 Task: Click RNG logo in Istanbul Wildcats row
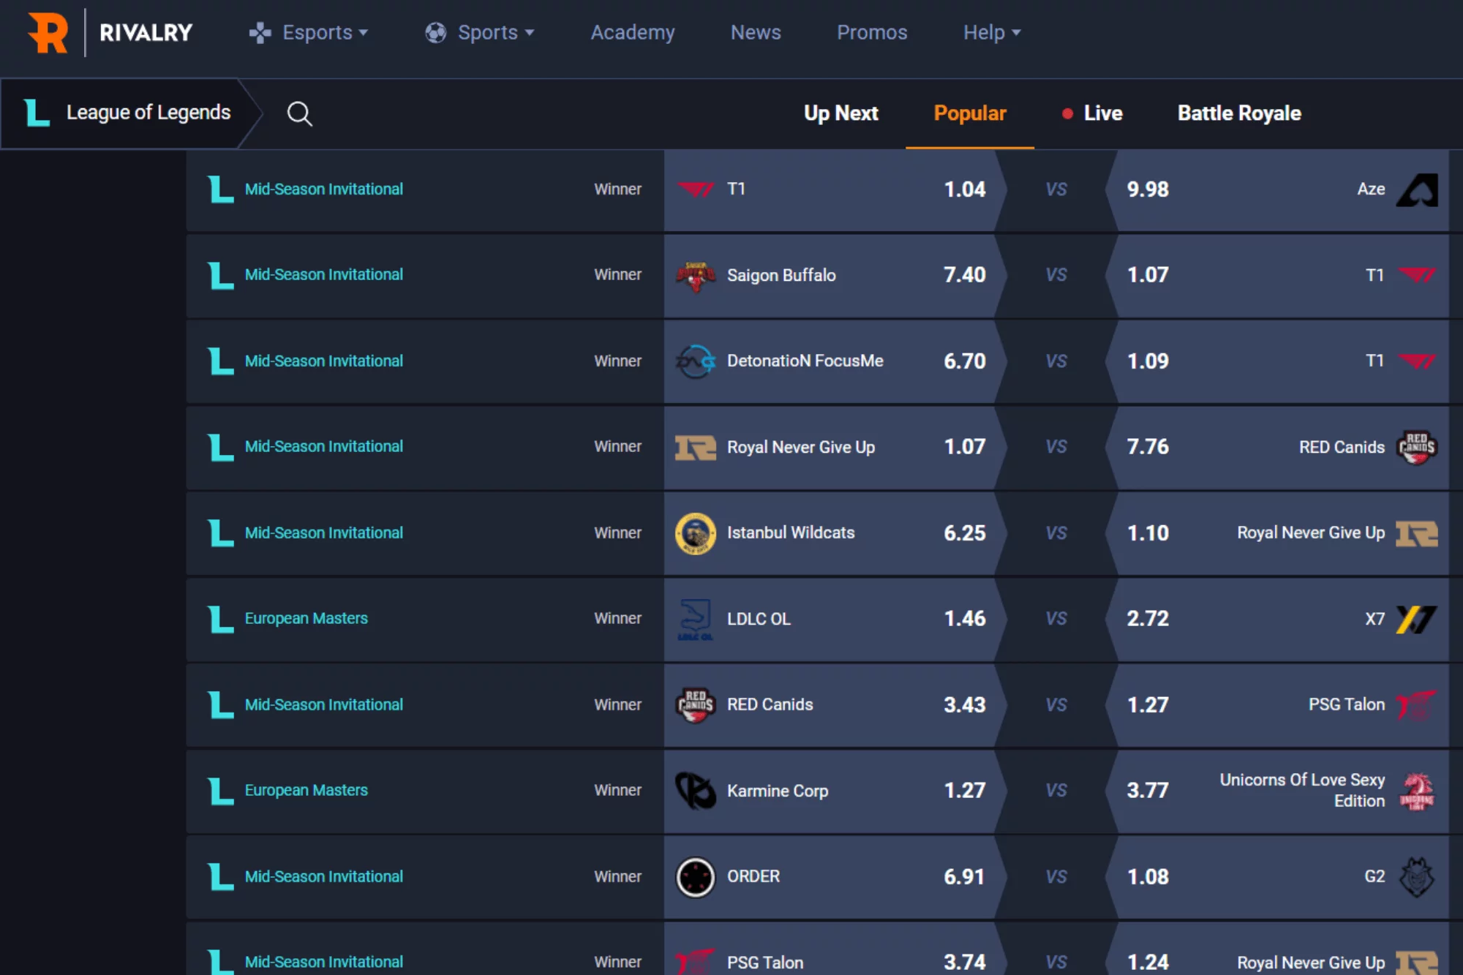(x=1417, y=533)
